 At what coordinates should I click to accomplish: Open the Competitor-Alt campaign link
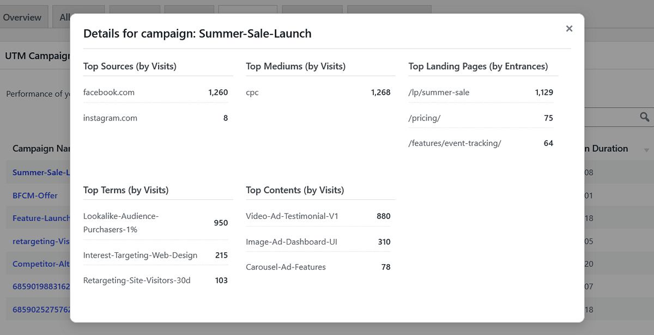[x=41, y=264]
